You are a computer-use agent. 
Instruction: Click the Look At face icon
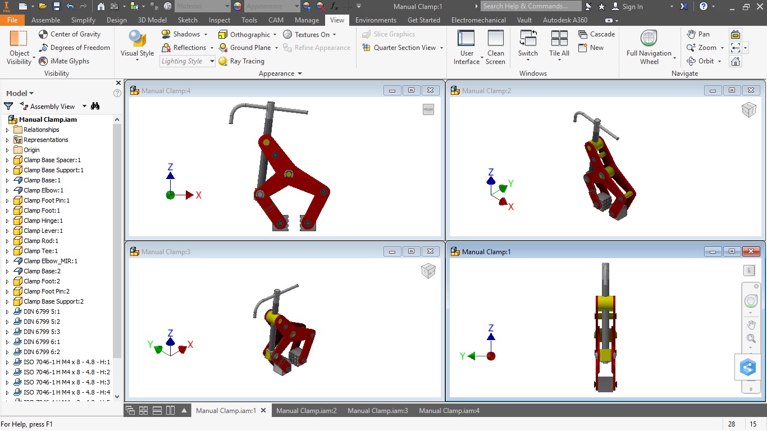736,34
